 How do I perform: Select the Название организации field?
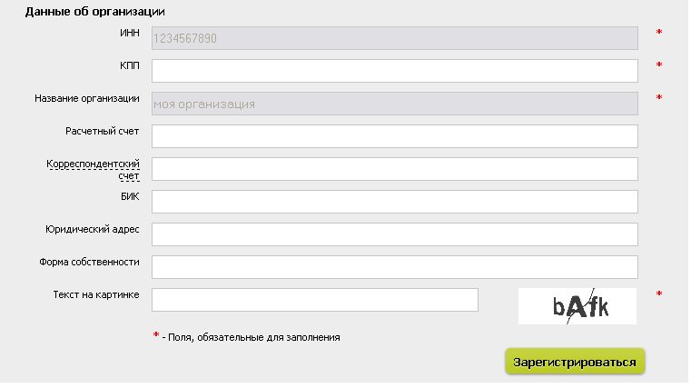click(395, 104)
